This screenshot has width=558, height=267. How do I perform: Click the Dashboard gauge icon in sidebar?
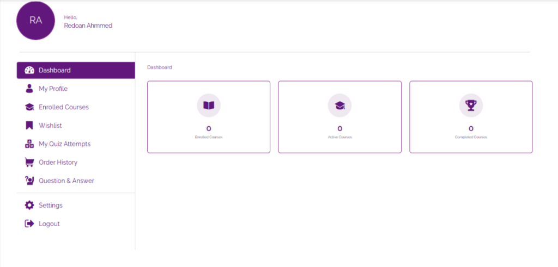pyautogui.click(x=29, y=70)
